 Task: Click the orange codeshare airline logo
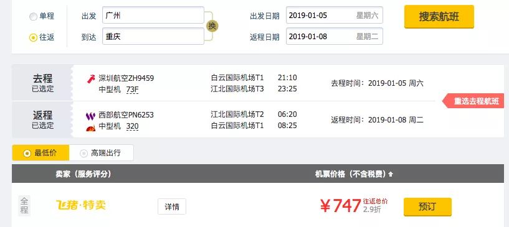[90, 127]
